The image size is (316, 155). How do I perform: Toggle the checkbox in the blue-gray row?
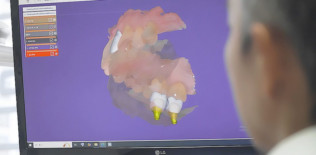pyautogui.click(x=51, y=33)
